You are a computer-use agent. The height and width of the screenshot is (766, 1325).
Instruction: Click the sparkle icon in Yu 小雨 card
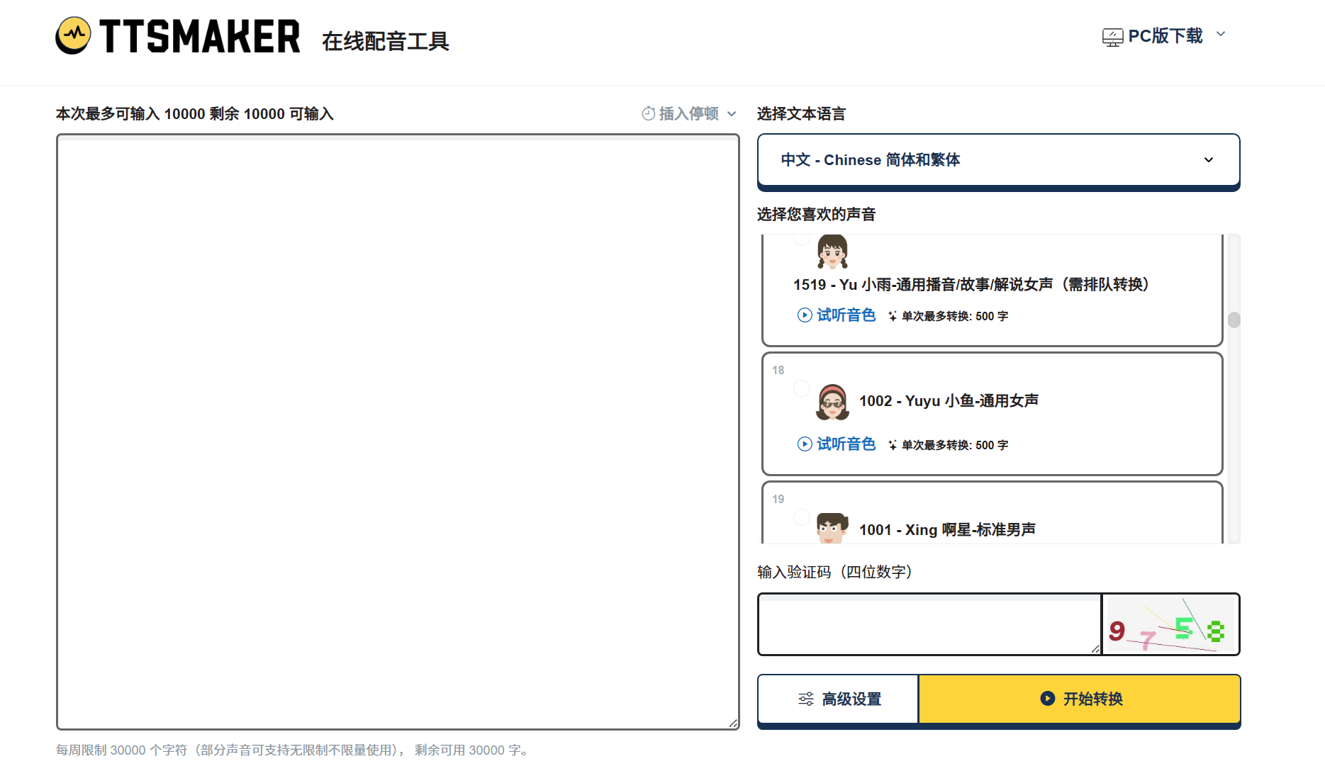pyautogui.click(x=893, y=316)
